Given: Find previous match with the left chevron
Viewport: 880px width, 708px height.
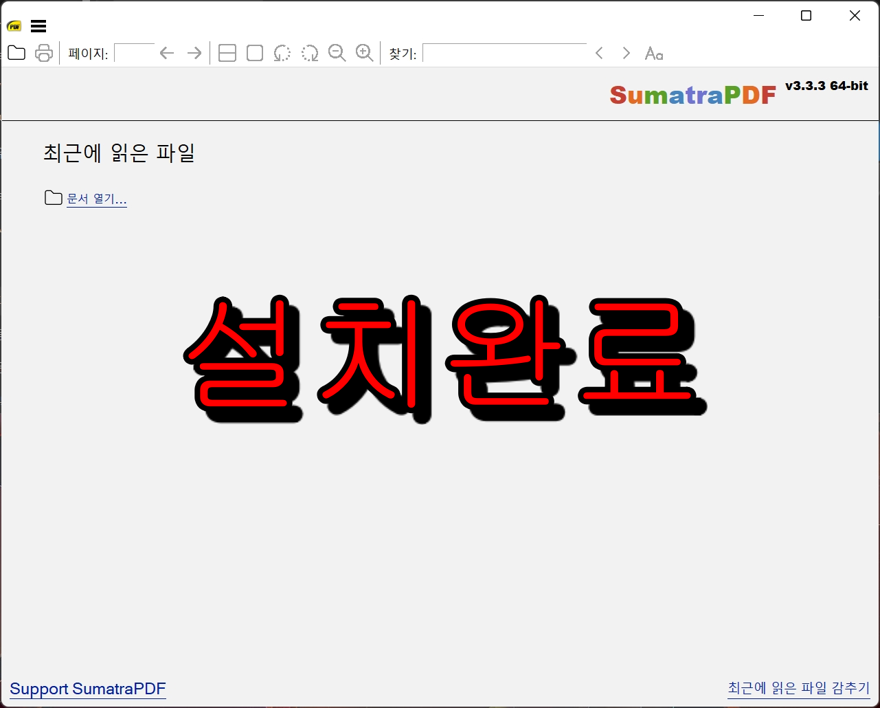Looking at the screenshot, I should [x=599, y=53].
